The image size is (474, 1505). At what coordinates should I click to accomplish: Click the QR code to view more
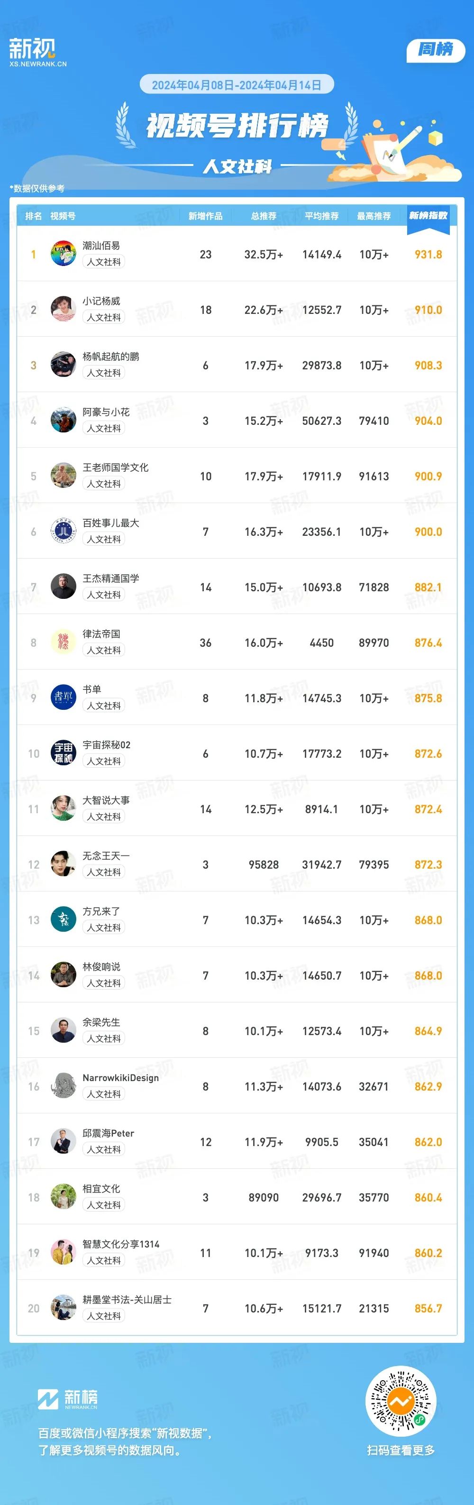[401, 1401]
